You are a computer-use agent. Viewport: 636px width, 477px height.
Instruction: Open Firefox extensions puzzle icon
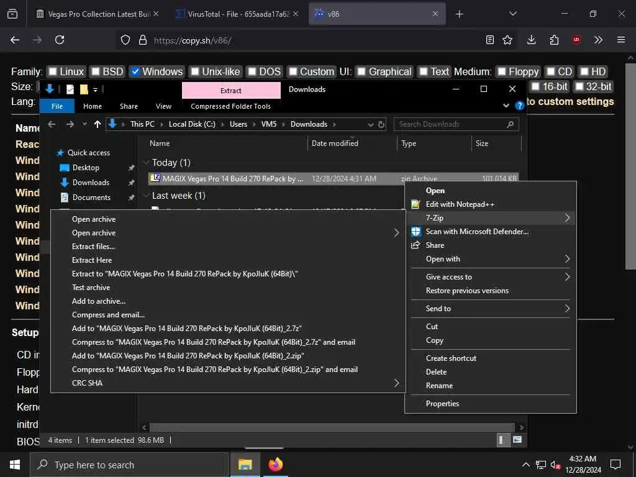pos(553,40)
